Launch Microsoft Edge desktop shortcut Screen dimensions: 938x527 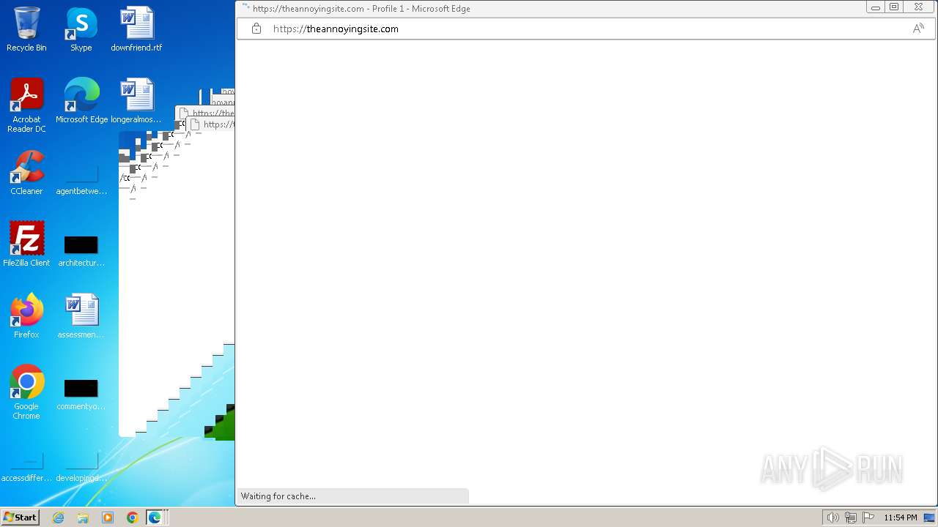tap(81, 101)
